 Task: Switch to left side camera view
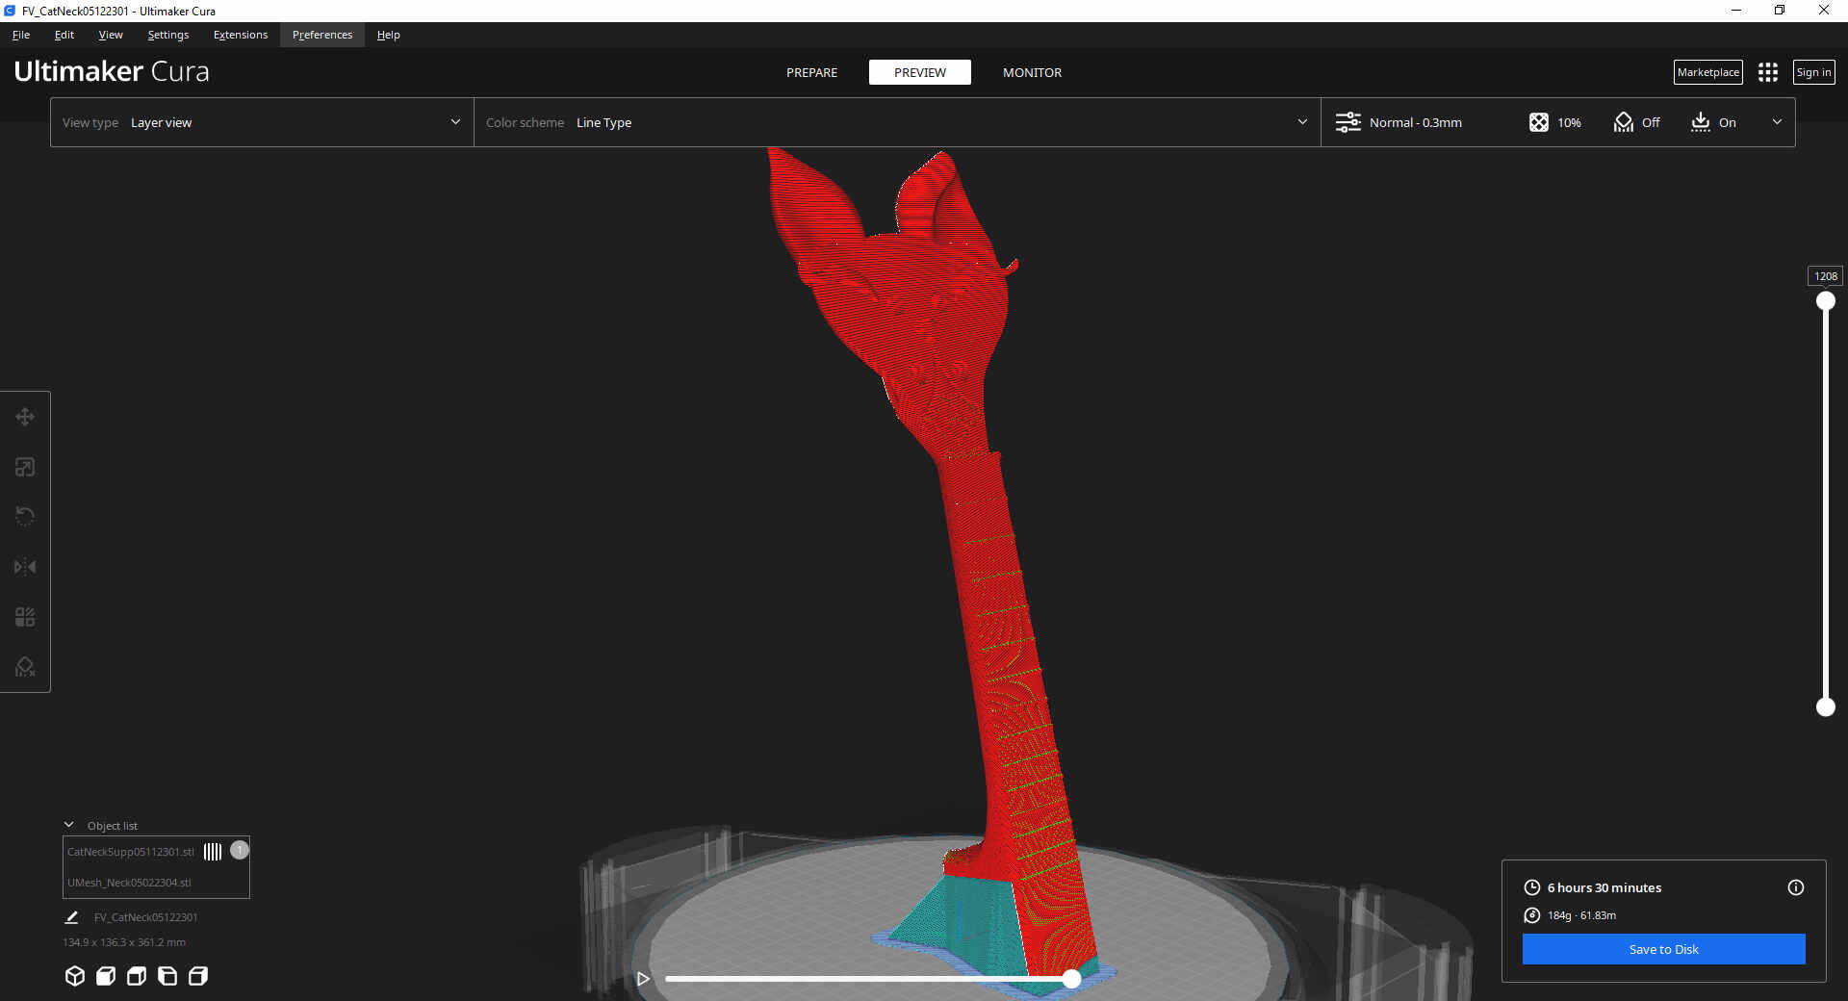click(167, 976)
